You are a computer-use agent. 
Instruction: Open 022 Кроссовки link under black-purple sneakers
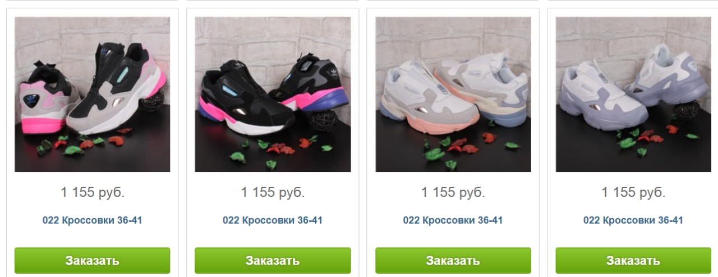coord(273,220)
